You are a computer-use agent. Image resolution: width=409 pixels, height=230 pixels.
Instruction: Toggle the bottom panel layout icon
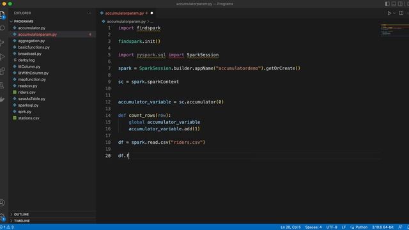pos(394,4)
